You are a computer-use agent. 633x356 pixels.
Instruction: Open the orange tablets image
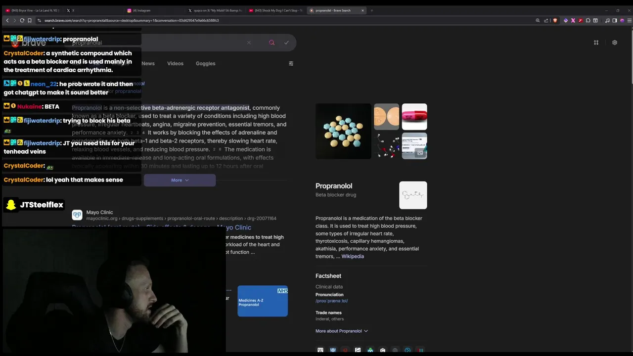[x=386, y=117]
